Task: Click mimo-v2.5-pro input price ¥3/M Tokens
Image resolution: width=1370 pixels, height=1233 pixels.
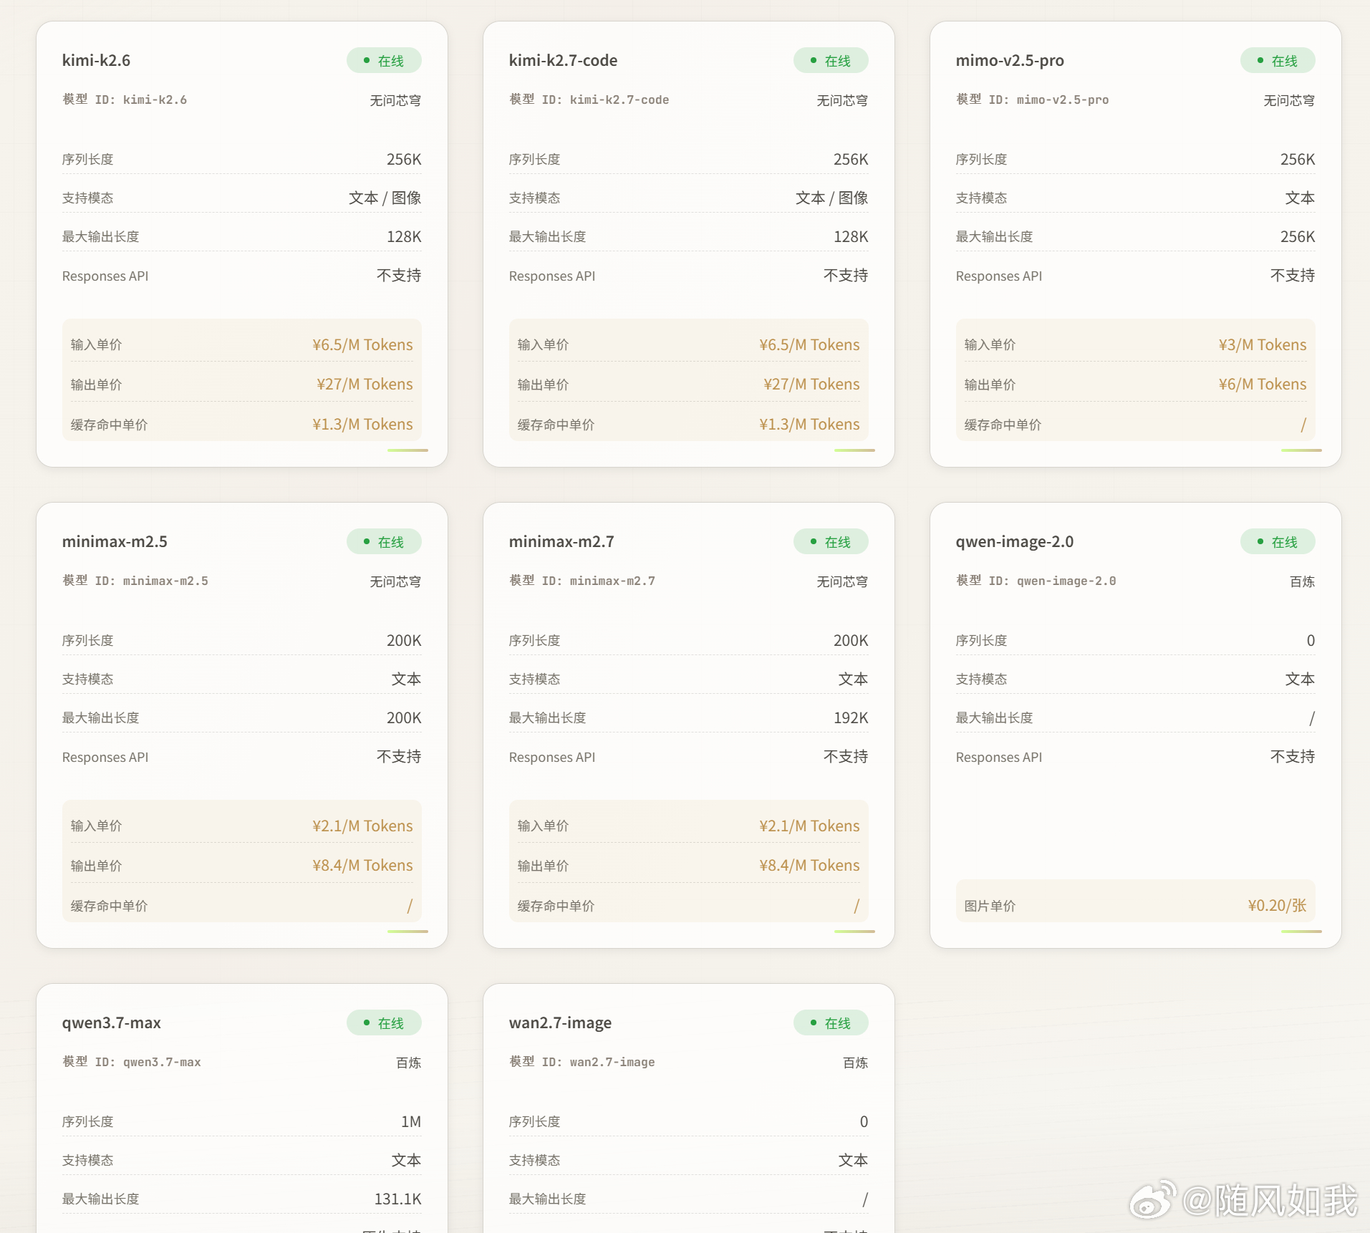Action: 1263,344
